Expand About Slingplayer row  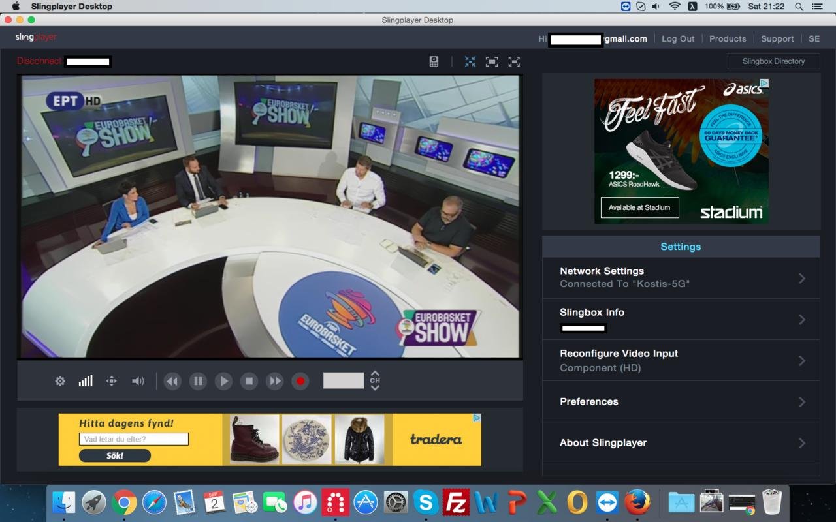pyautogui.click(x=681, y=442)
